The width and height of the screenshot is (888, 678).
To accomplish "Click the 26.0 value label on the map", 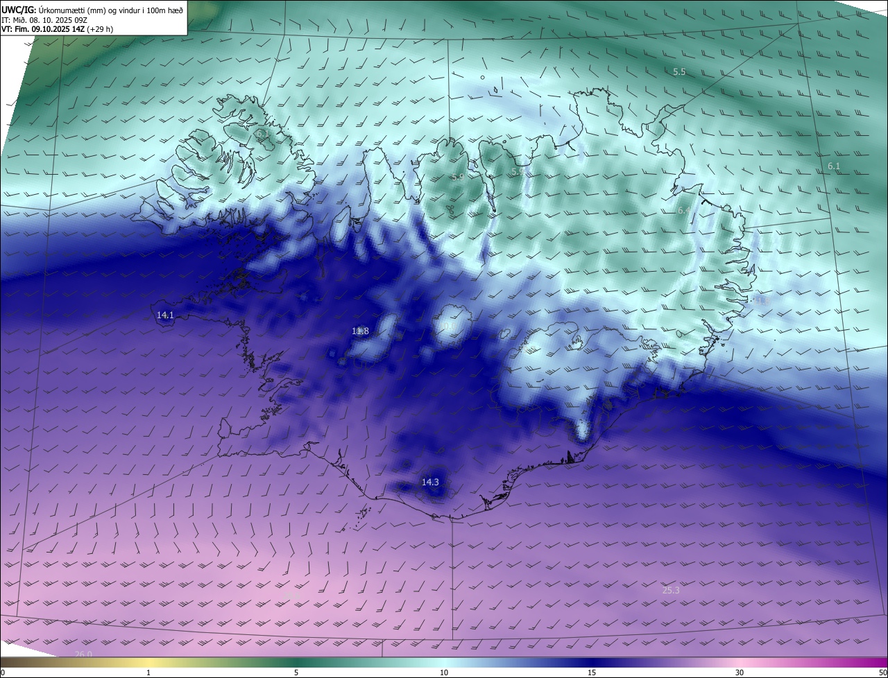I will click(83, 654).
